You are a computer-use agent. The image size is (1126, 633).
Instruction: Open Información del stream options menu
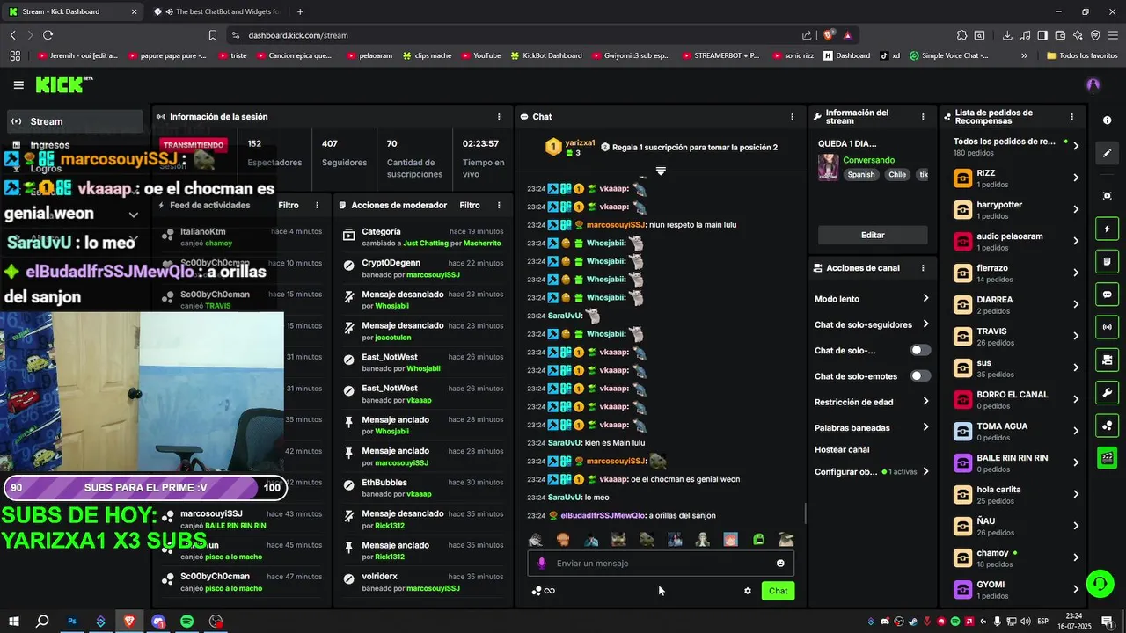pos(923,117)
